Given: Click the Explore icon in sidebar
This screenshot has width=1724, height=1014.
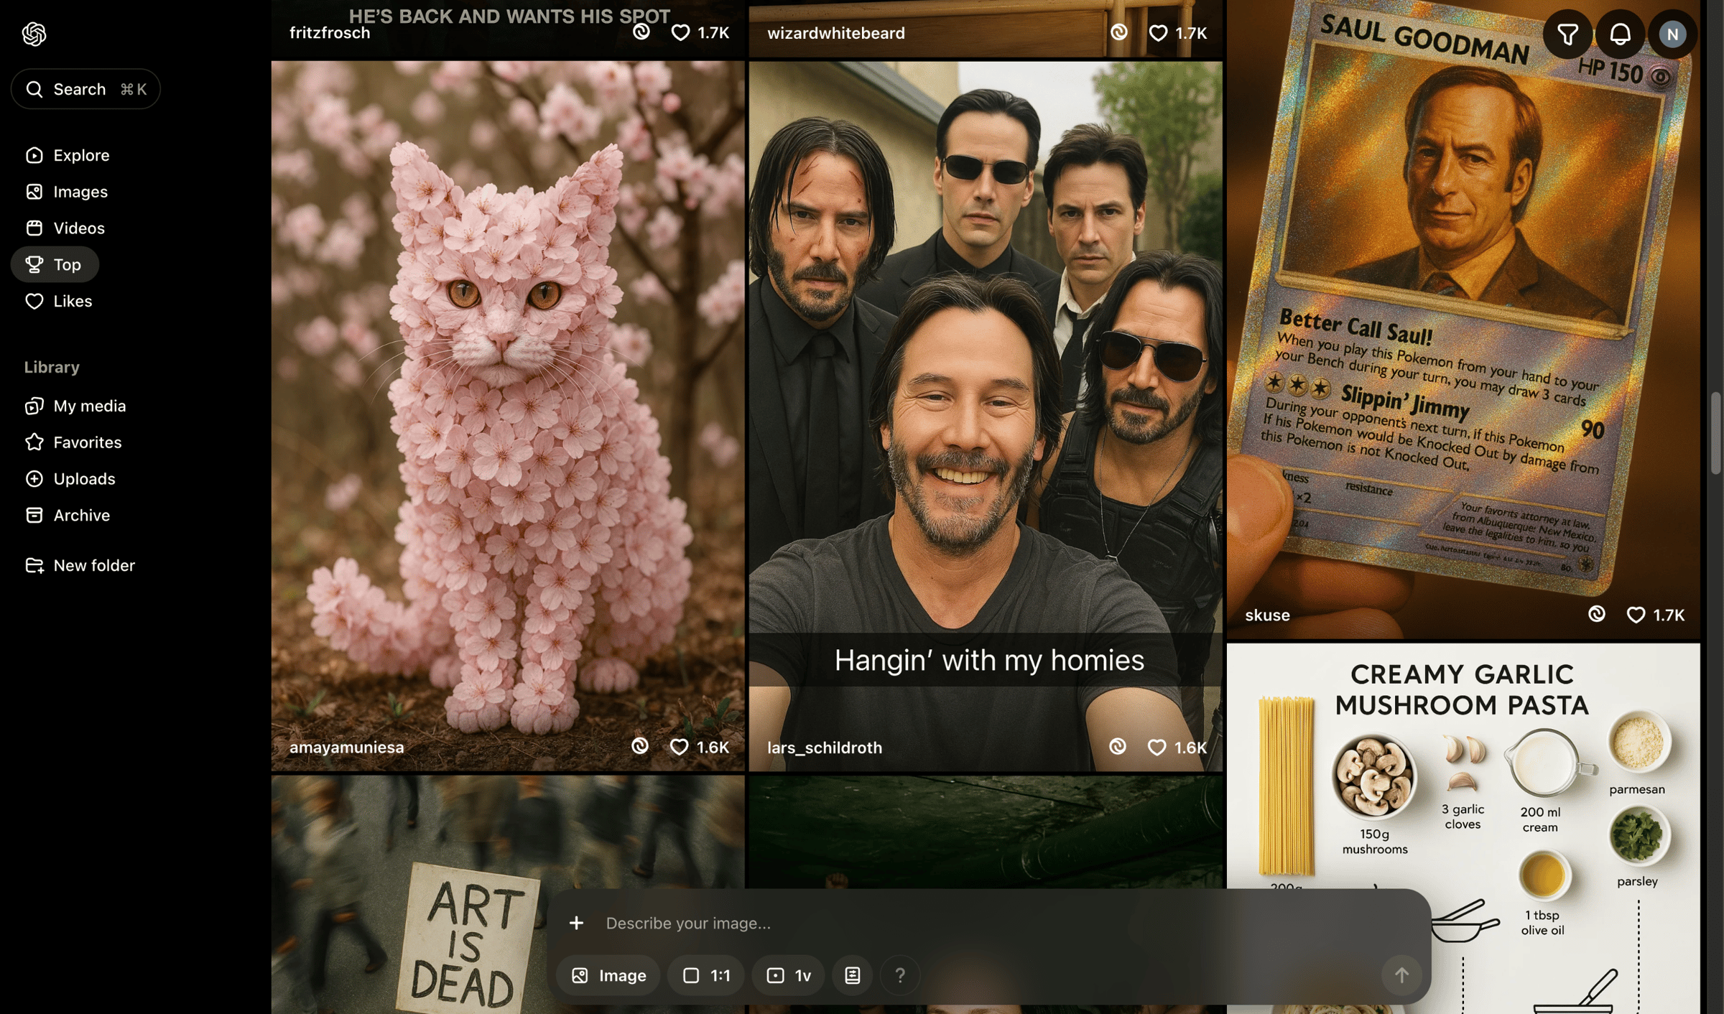Looking at the screenshot, I should click(x=34, y=155).
